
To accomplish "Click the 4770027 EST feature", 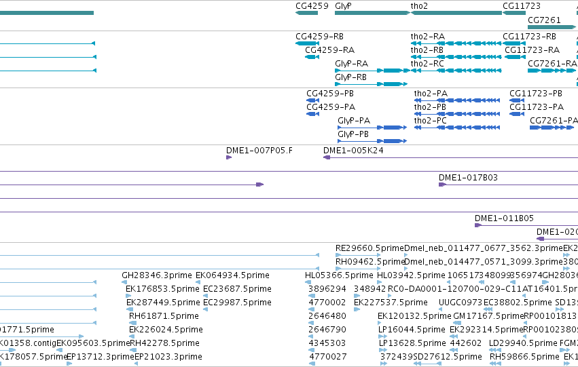I will 312,364.
